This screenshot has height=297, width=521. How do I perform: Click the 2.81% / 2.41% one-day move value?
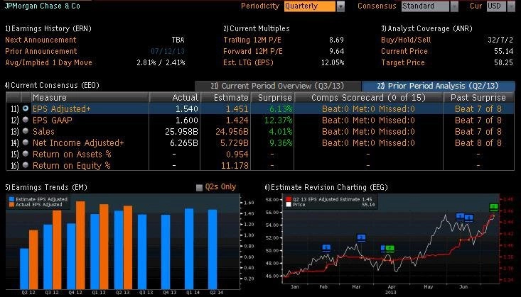[161, 62]
